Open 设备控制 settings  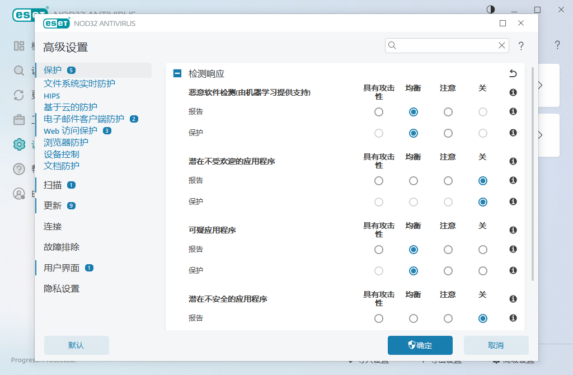(62, 154)
